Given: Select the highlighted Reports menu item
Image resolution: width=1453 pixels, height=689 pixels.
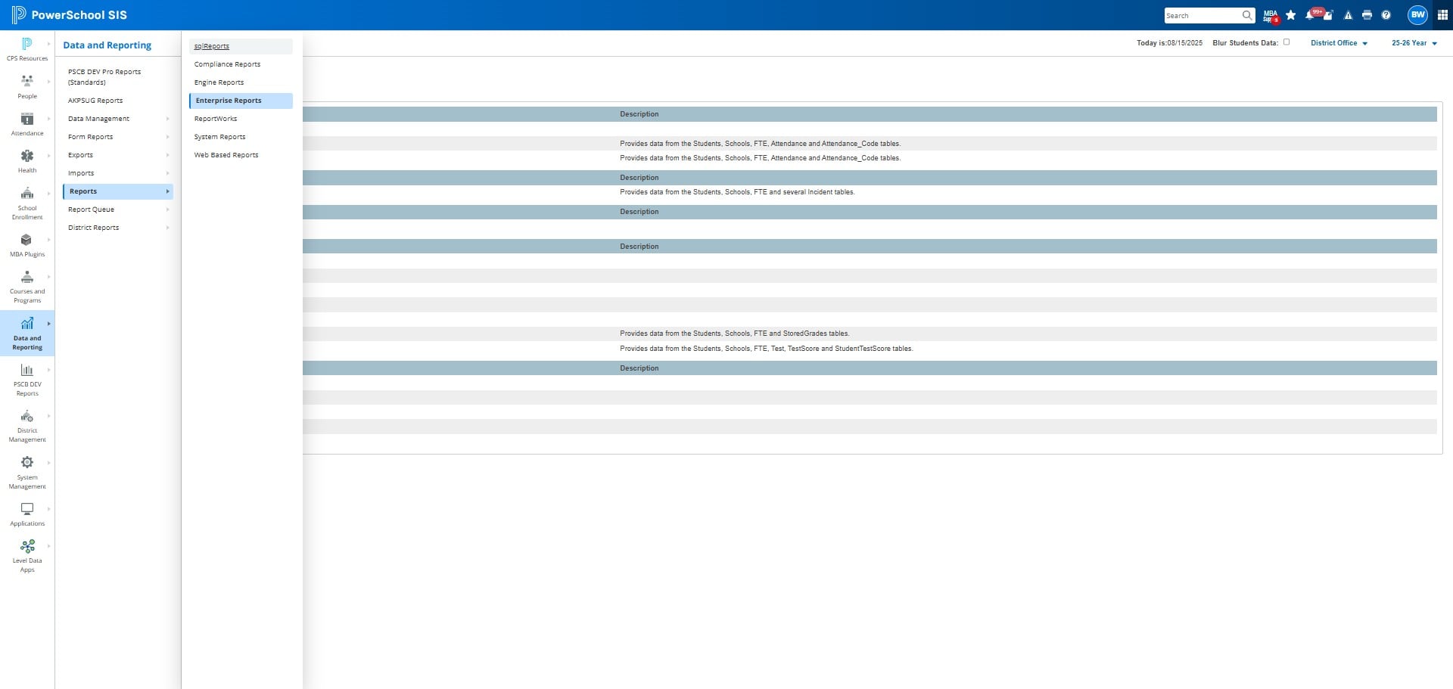Looking at the screenshot, I should tap(118, 191).
